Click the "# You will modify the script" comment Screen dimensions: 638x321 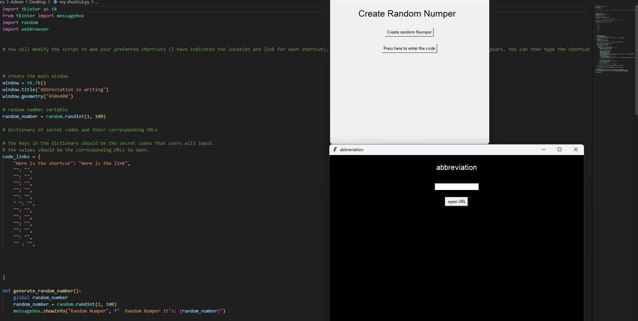point(165,49)
